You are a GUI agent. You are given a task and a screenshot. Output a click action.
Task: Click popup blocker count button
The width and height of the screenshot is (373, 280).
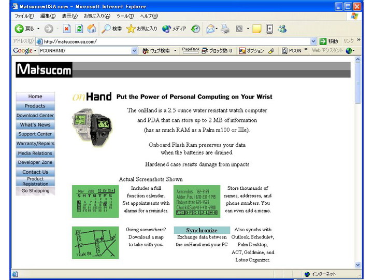click(217, 51)
